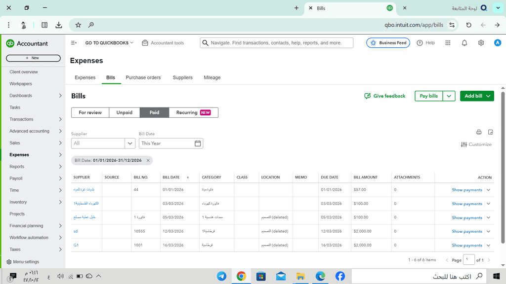This screenshot has height=284, width=506.
Task: Click the notifications bell icon
Action: pos(464,43)
